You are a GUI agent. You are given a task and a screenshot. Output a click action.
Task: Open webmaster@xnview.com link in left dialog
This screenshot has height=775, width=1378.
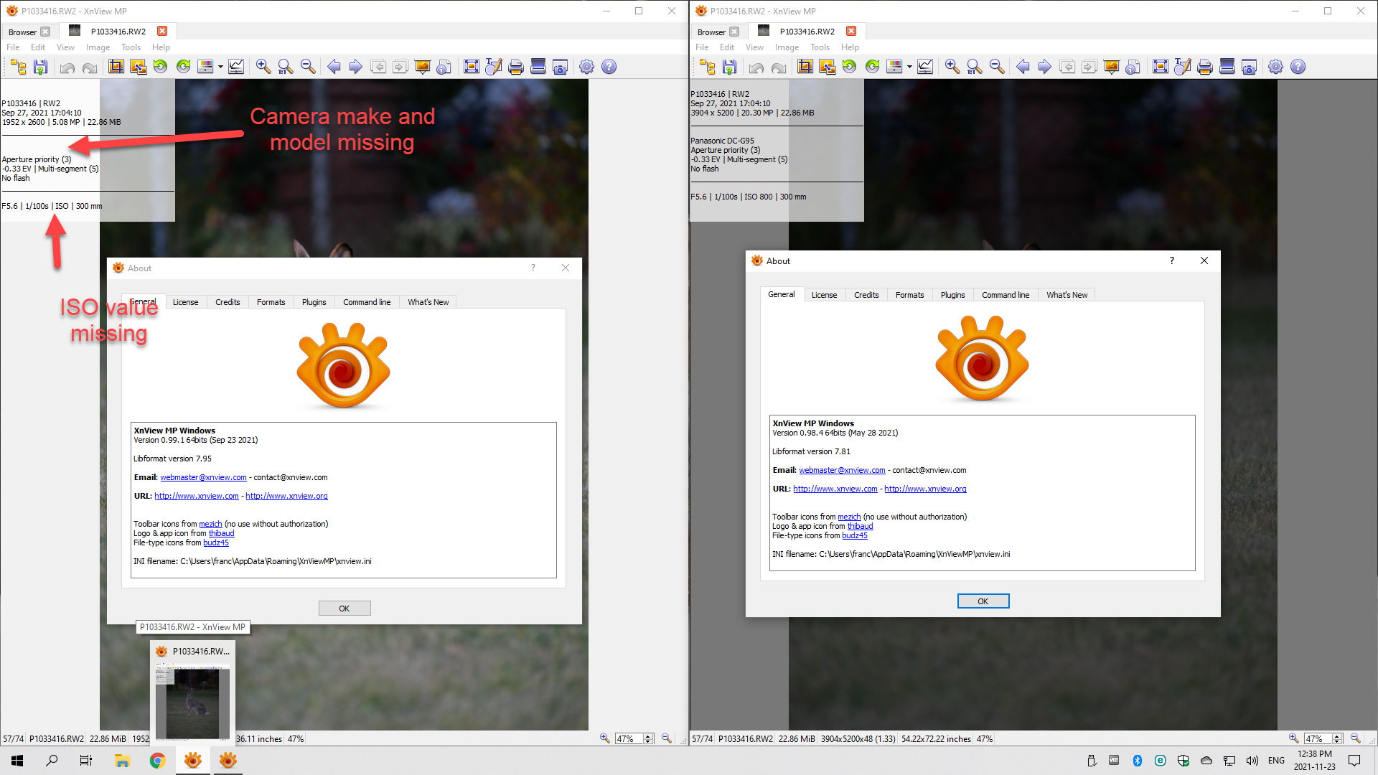(x=203, y=477)
